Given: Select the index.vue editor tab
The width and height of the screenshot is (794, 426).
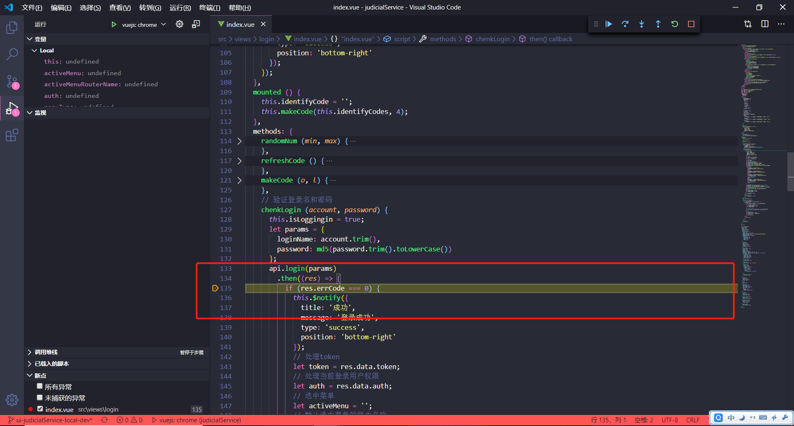Looking at the screenshot, I should point(241,24).
